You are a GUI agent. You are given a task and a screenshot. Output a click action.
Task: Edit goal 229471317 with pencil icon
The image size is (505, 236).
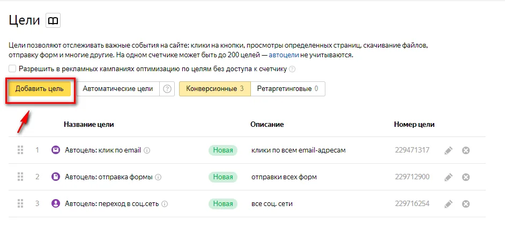tap(448, 150)
